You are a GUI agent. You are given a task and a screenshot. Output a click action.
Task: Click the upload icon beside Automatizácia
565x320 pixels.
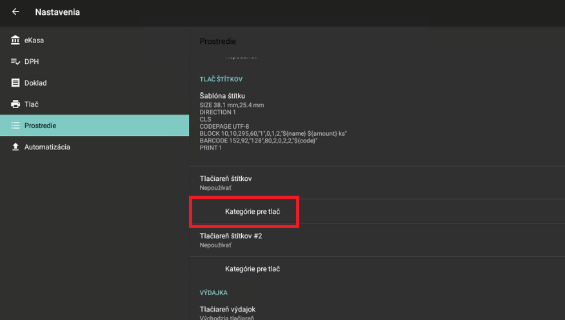coord(15,147)
